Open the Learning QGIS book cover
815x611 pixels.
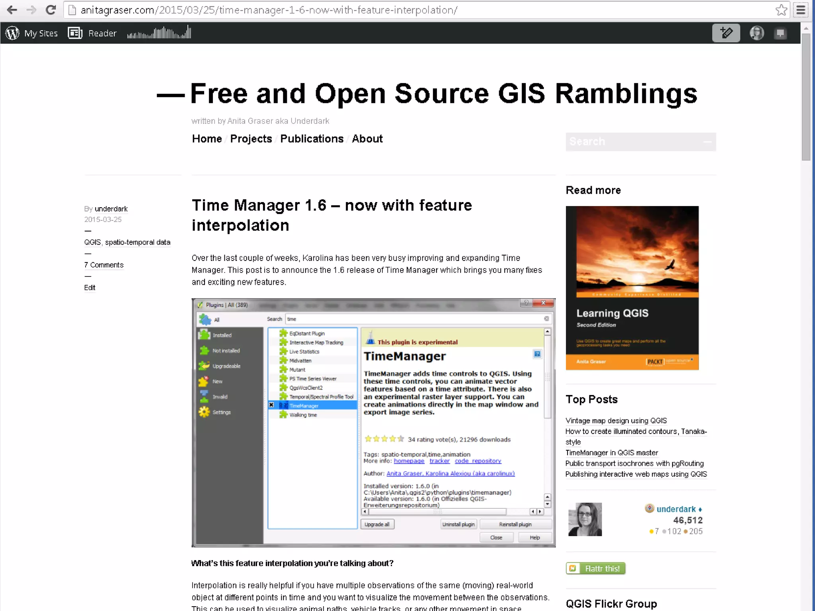click(632, 288)
